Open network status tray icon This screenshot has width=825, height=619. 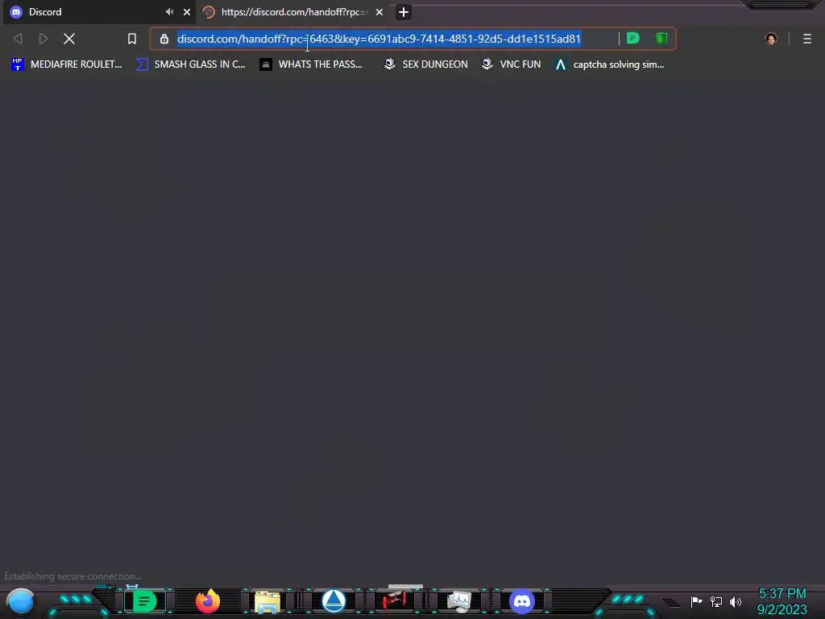tap(715, 601)
